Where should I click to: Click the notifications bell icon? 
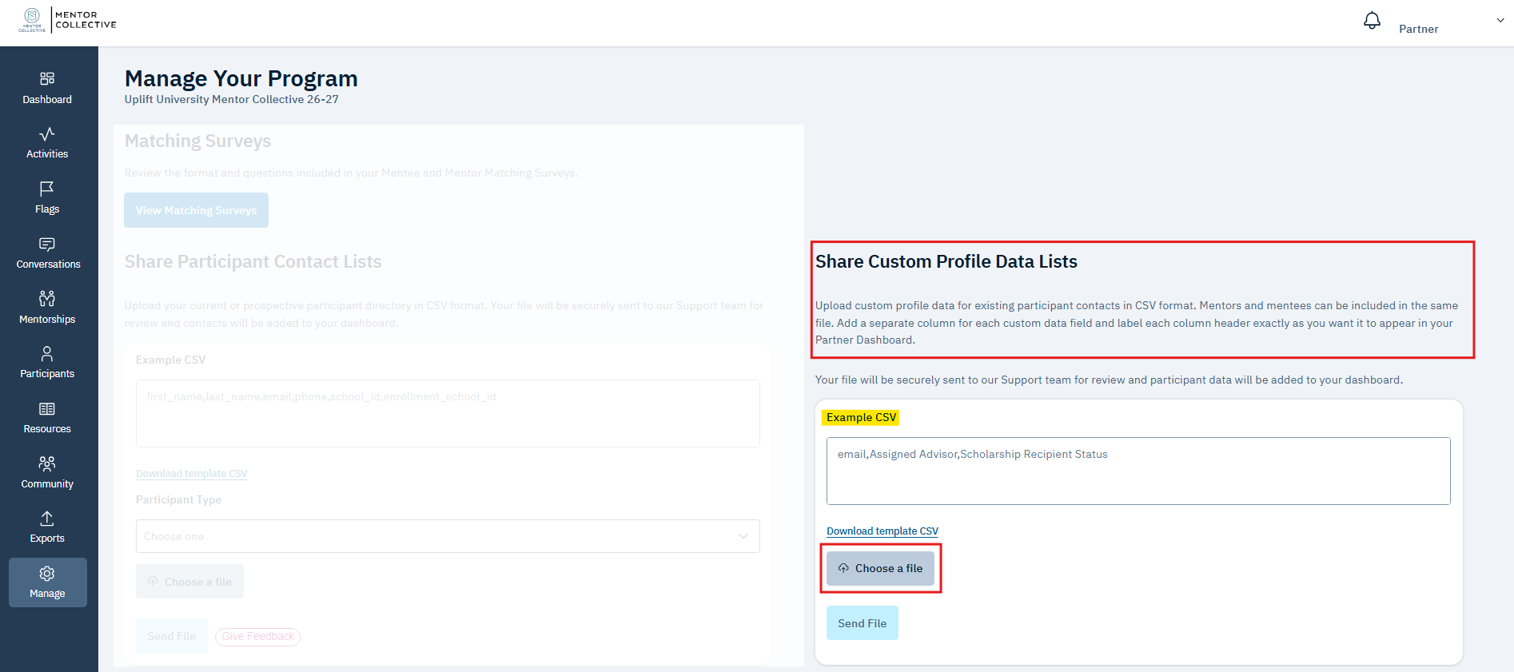coord(1372,21)
